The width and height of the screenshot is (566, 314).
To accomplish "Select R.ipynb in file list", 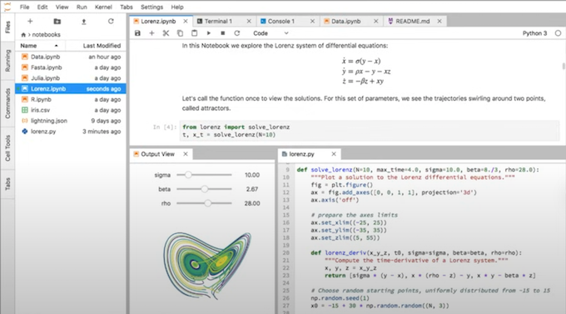I will click(x=71, y=99).
